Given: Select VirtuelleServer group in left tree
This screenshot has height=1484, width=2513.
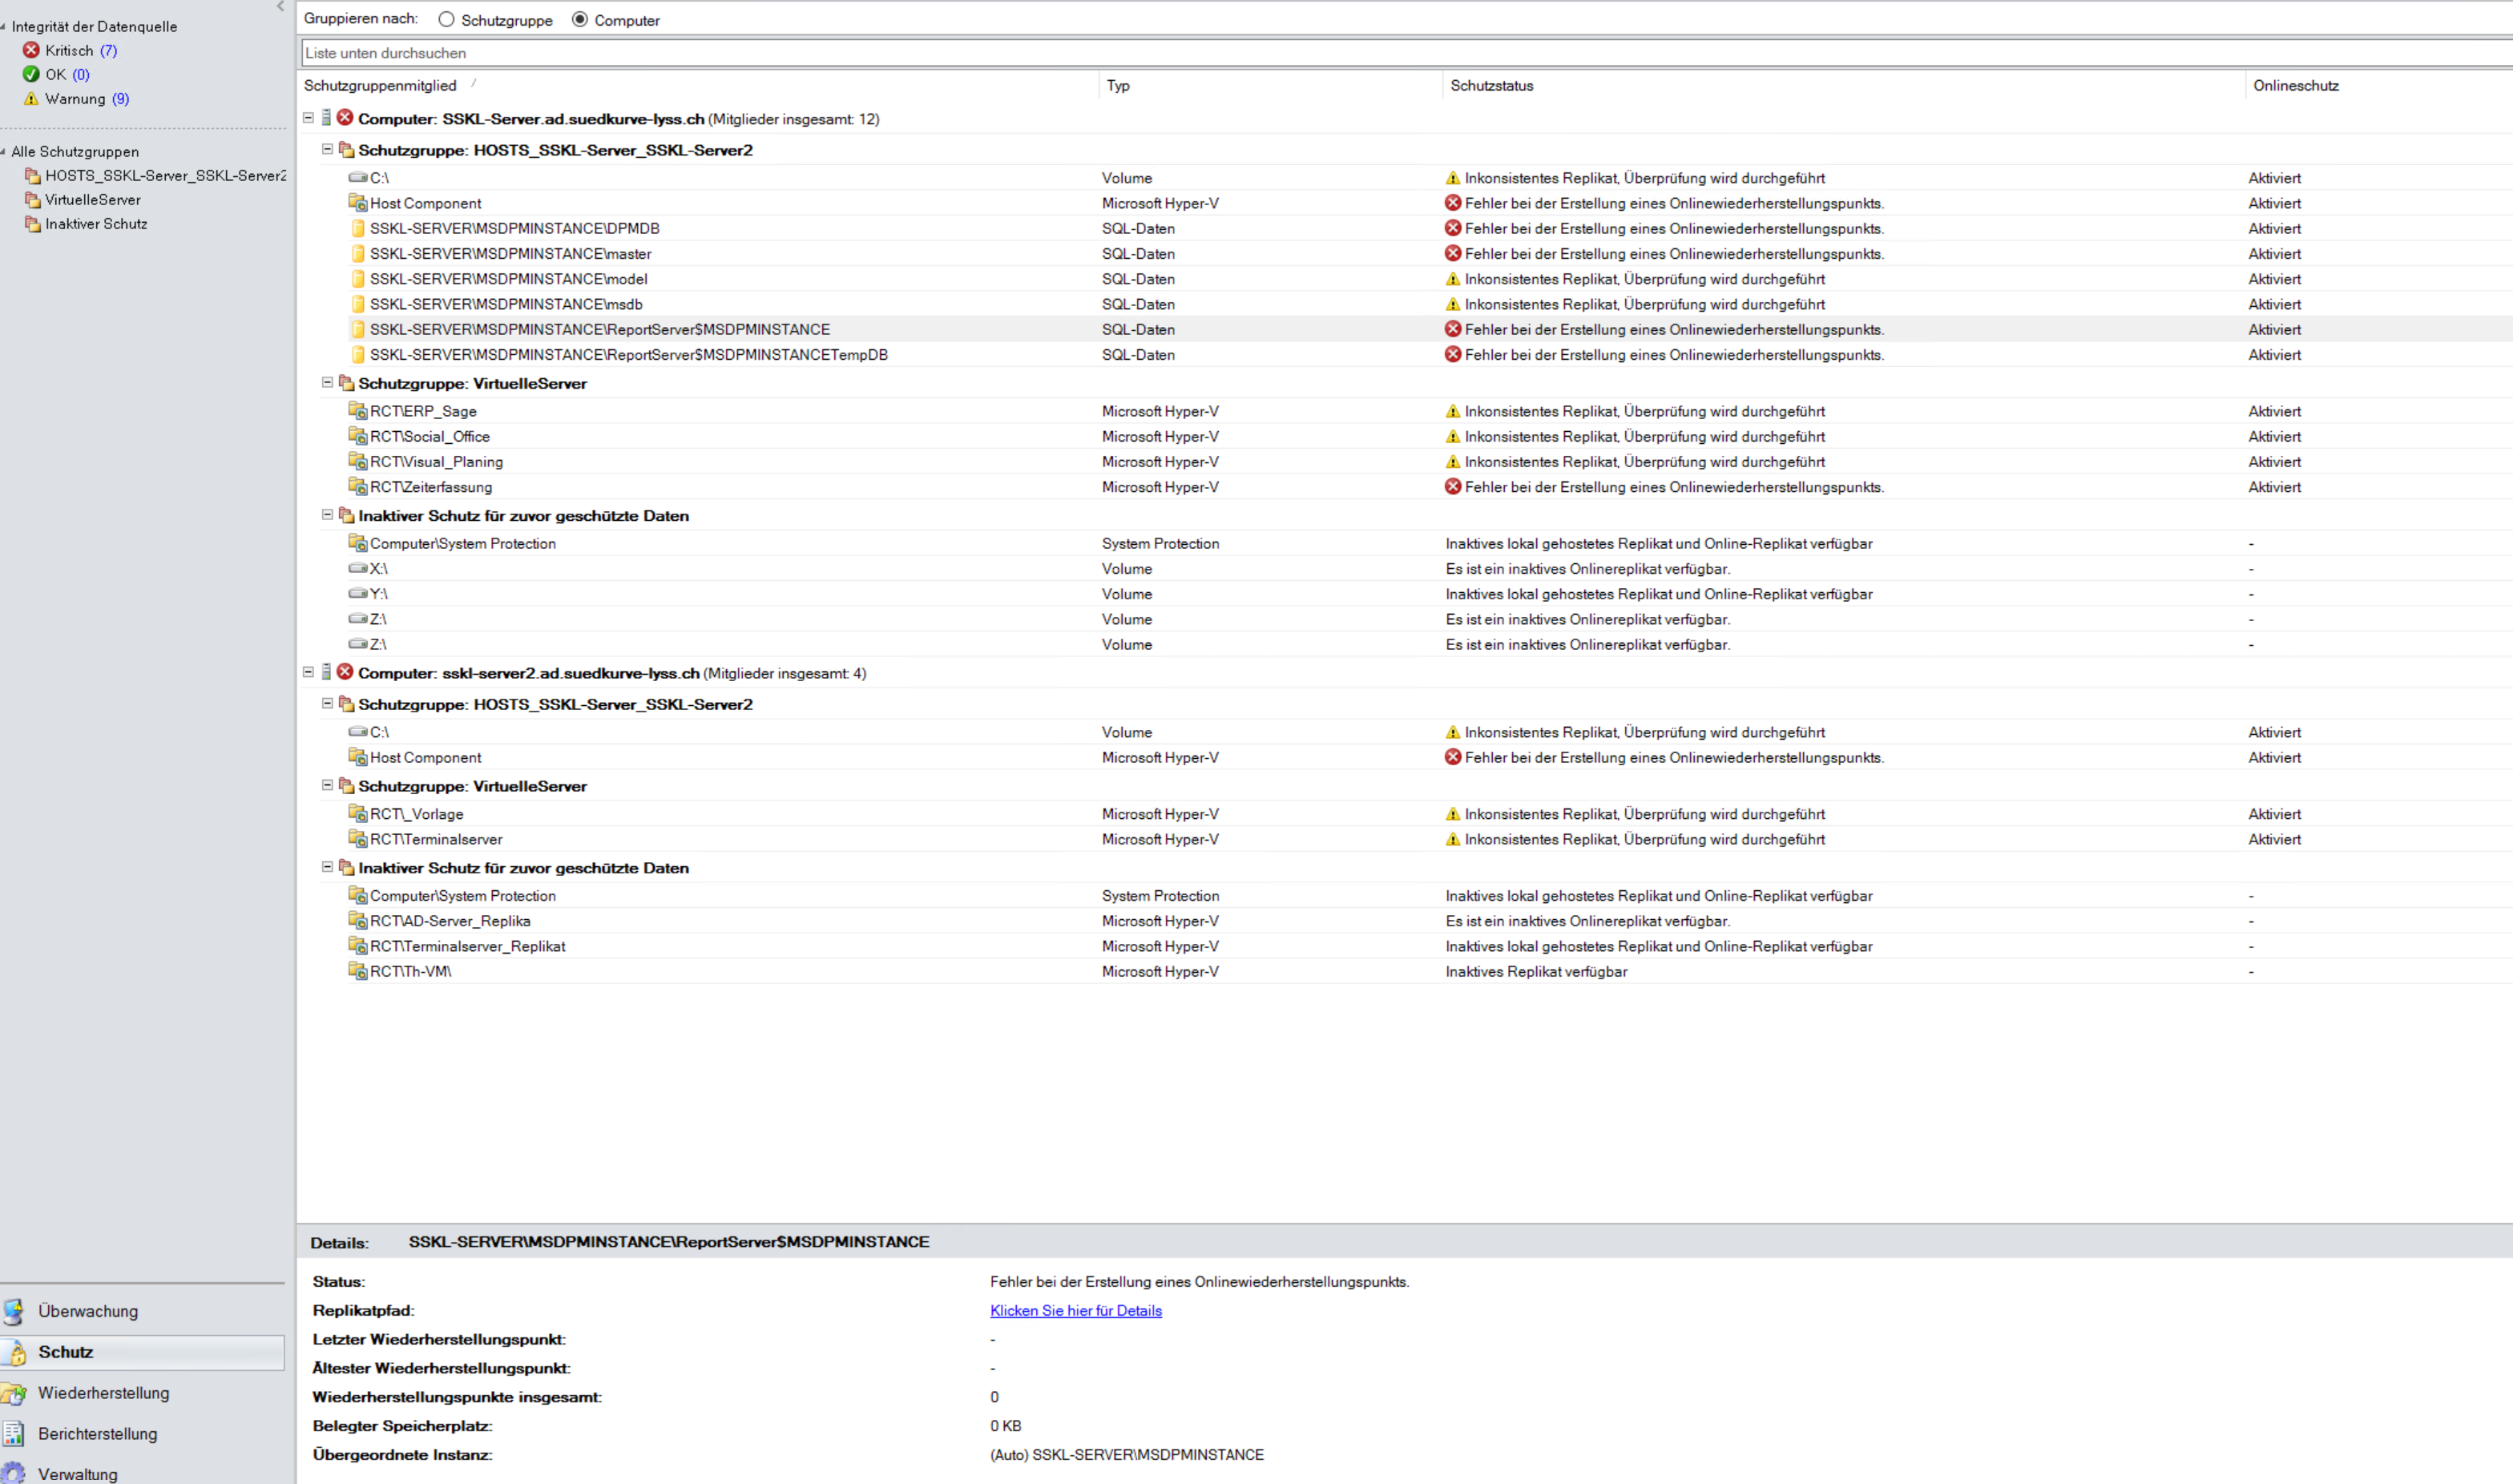Looking at the screenshot, I should tap(93, 199).
